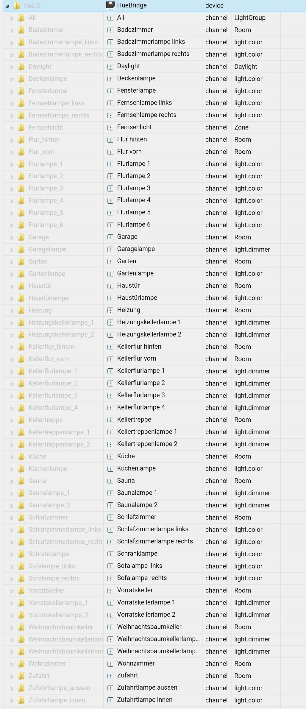Screen dimensions: 306x709
Task: Click the All folder icon
Action: pyautogui.click(x=21, y=18)
